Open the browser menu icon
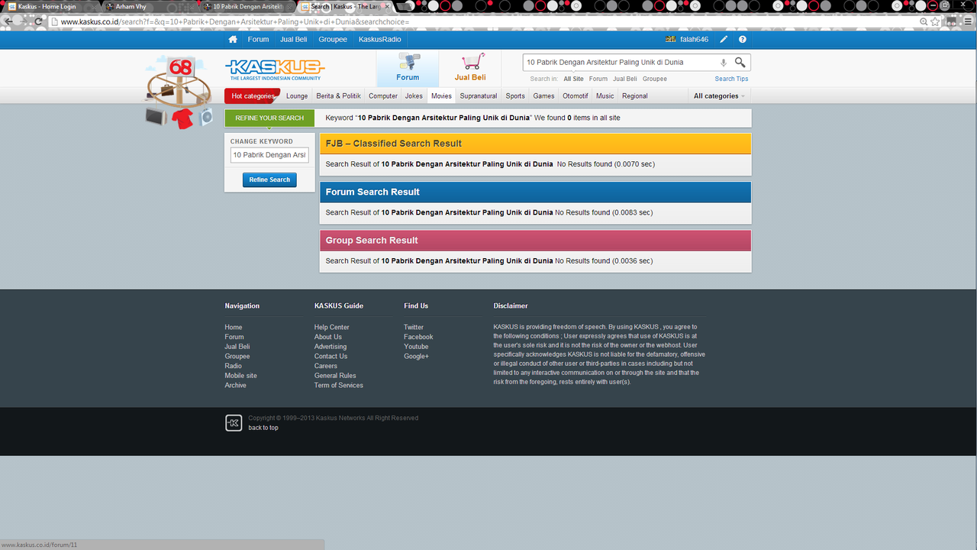 click(x=969, y=21)
